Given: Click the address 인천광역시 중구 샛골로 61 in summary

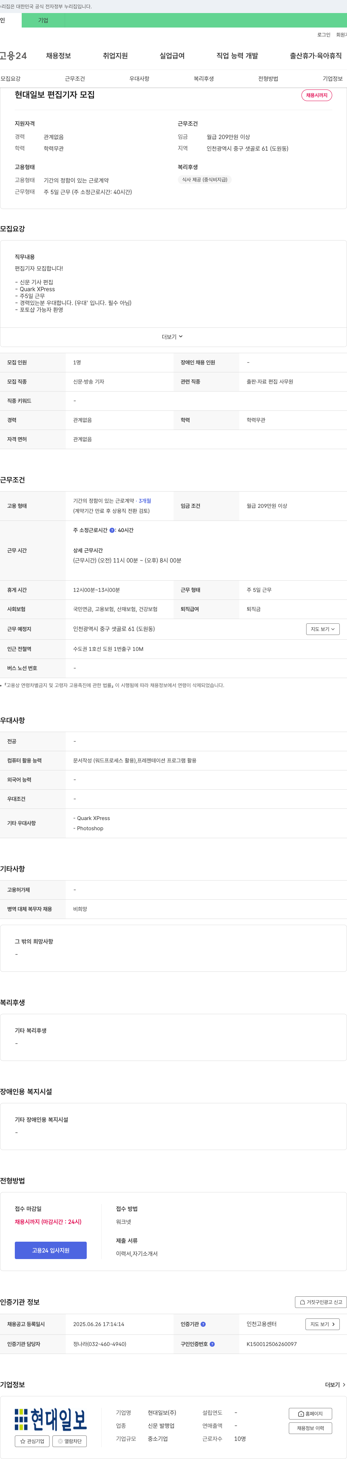Looking at the screenshot, I should (248, 149).
